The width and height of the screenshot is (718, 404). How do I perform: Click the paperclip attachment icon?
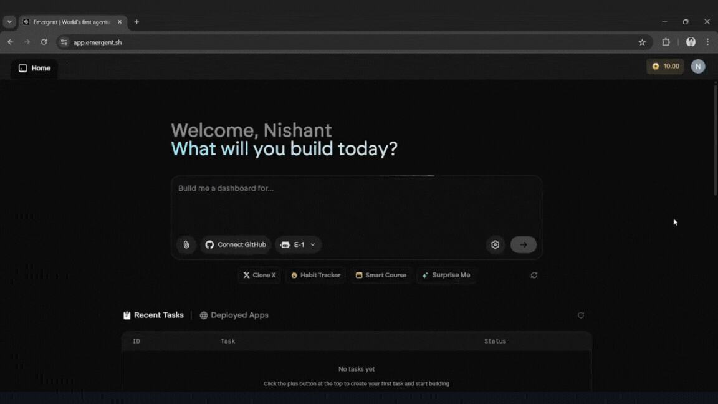[186, 244]
